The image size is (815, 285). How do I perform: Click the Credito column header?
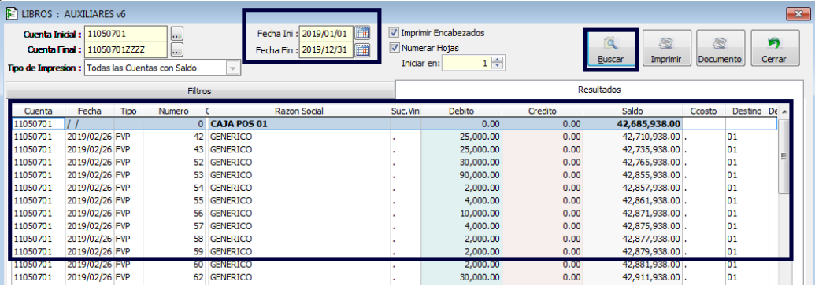(x=542, y=111)
